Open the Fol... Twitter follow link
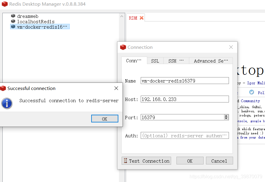The width and height of the screenshot is (265, 182). point(261,93)
